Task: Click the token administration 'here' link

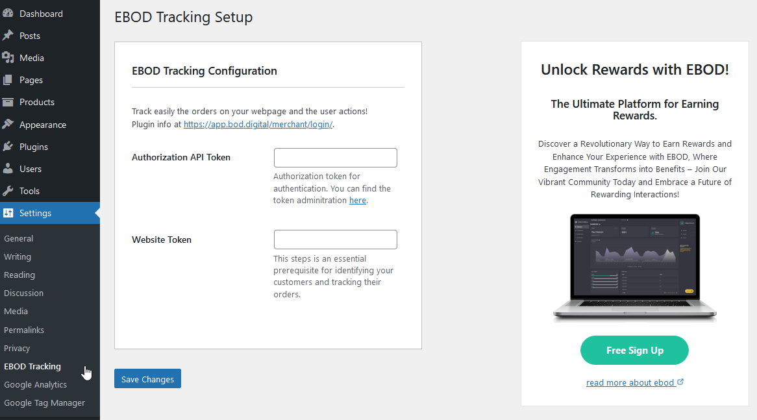Action: [358, 200]
